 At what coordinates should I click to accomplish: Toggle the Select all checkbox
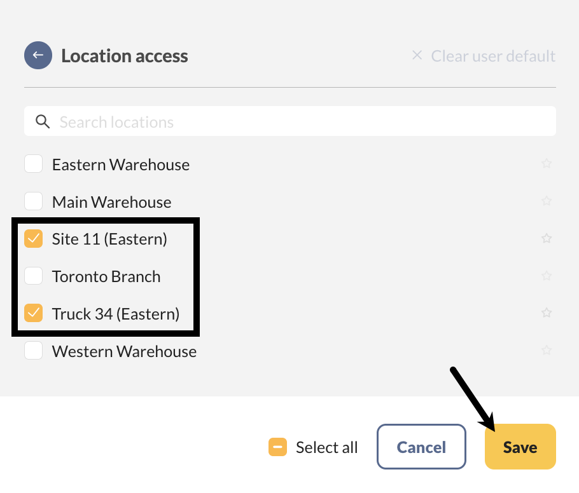(x=277, y=447)
